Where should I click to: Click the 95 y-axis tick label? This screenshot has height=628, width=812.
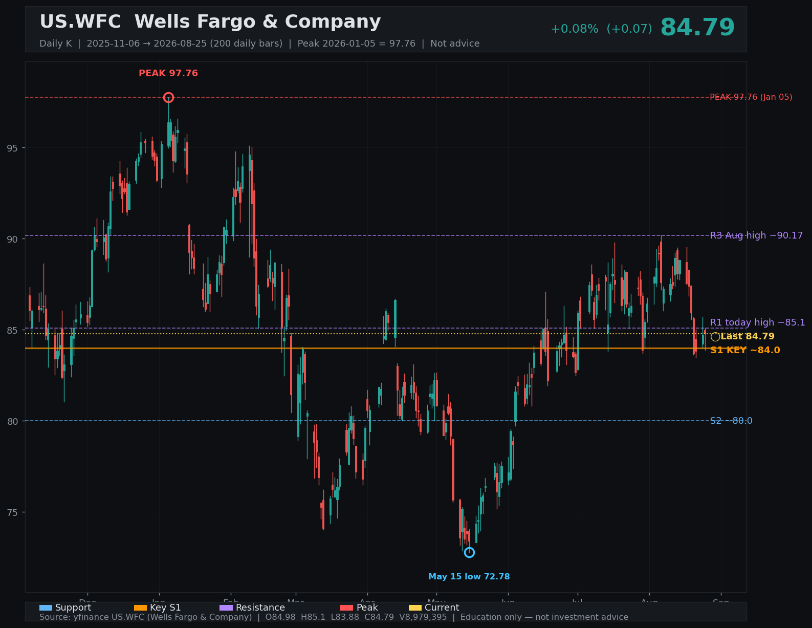click(x=12, y=148)
